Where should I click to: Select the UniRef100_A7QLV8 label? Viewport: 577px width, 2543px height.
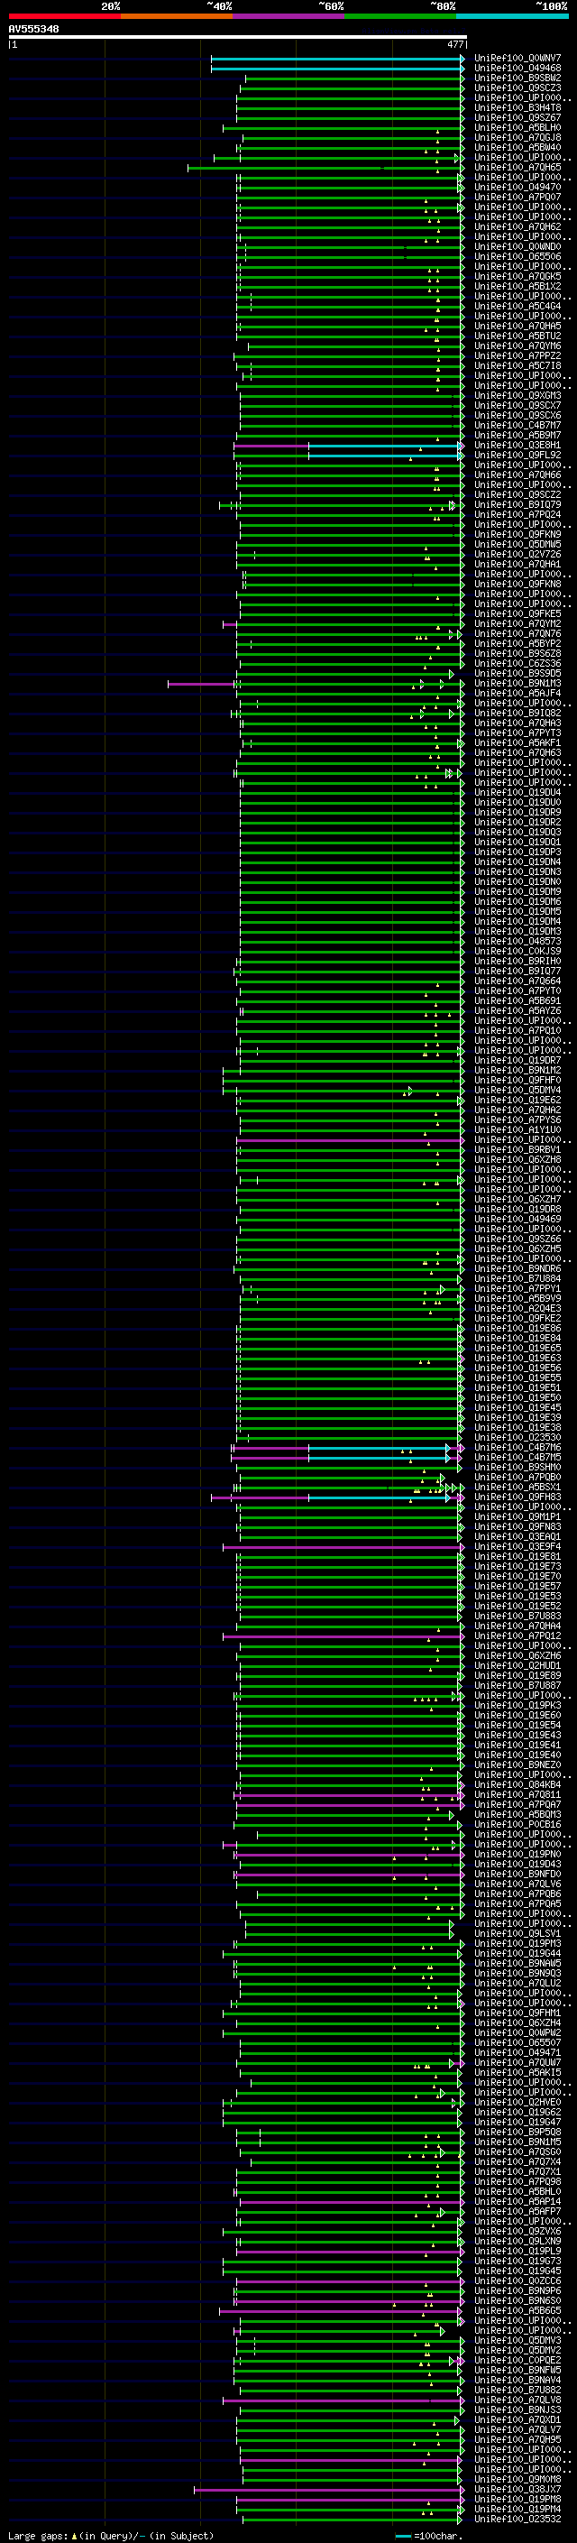[517, 2400]
